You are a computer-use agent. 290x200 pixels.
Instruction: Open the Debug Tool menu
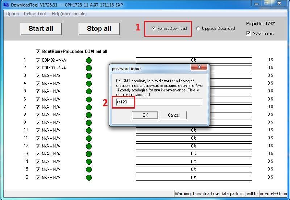click(35, 14)
